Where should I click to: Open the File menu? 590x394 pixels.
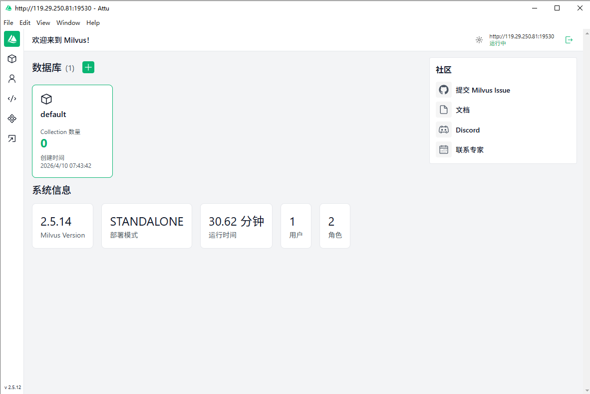point(8,22)
